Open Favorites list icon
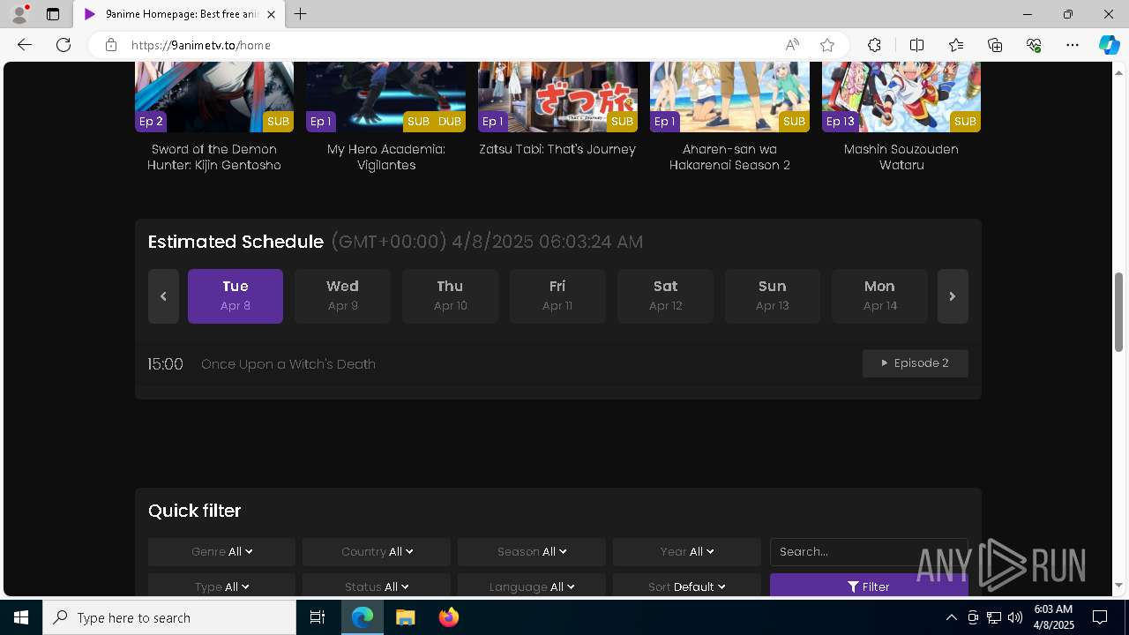 [x=956, y=45]
